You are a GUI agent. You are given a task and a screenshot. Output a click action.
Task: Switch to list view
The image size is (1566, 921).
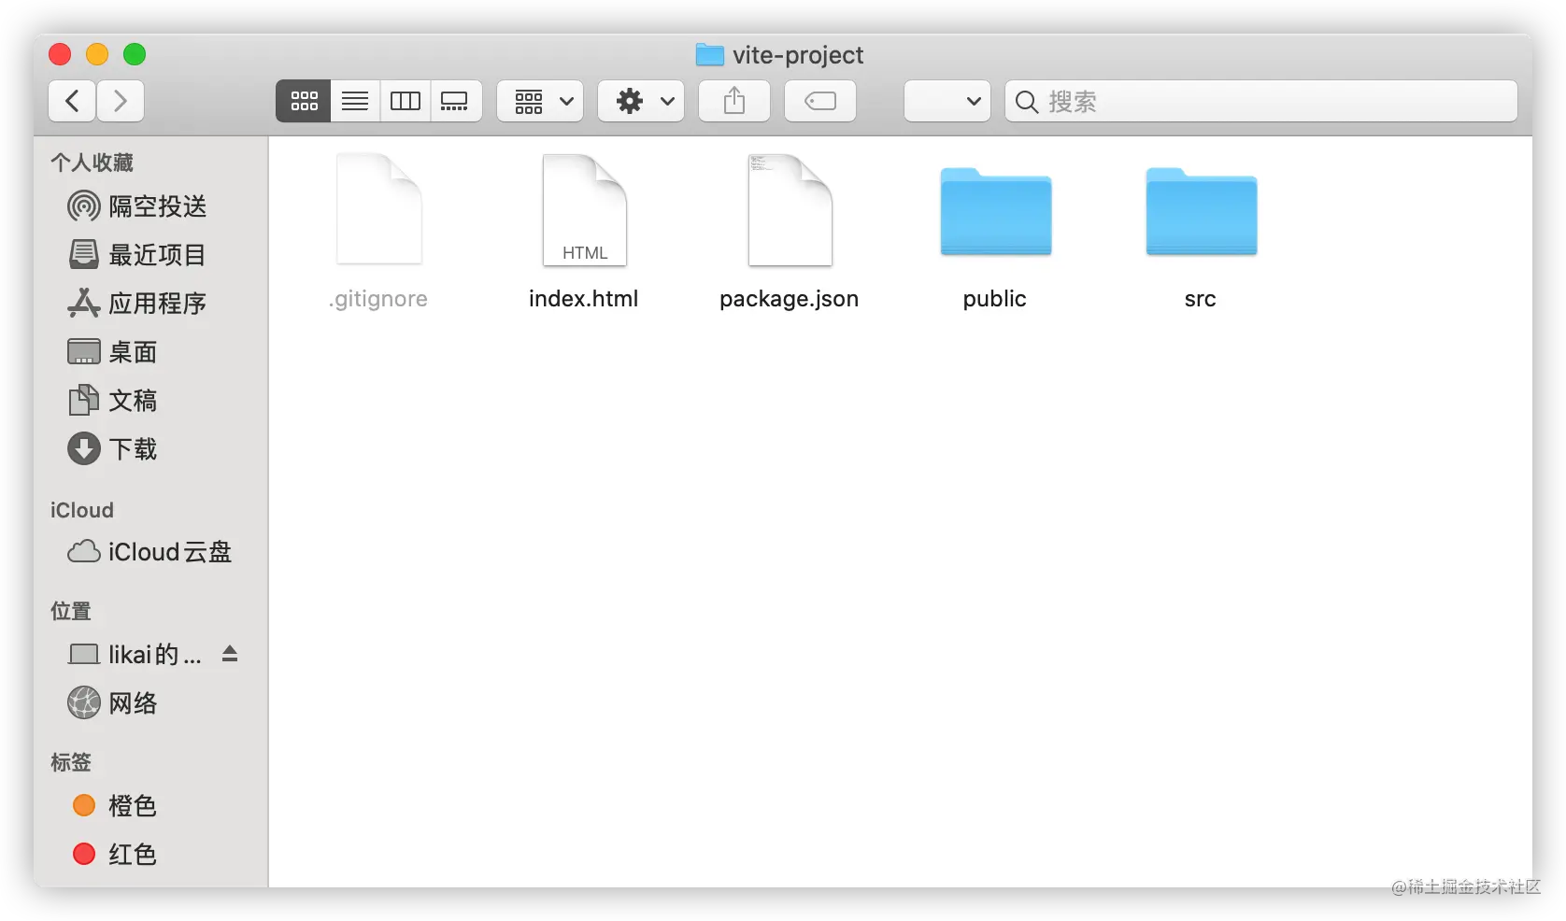click(x=355, y=101)
